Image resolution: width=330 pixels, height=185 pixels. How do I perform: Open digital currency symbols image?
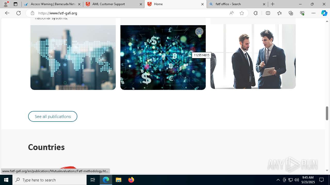(x=163, y=58)
